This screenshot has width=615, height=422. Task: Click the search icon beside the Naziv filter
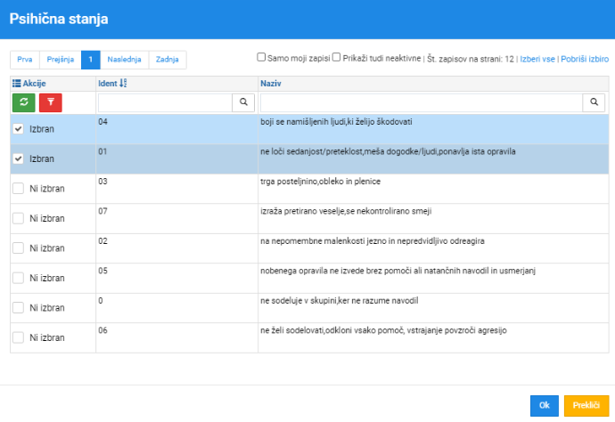pos(594,102)
